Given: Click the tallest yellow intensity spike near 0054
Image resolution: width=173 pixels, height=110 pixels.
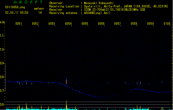Looking at the screenshot, I should click(66, 105).
